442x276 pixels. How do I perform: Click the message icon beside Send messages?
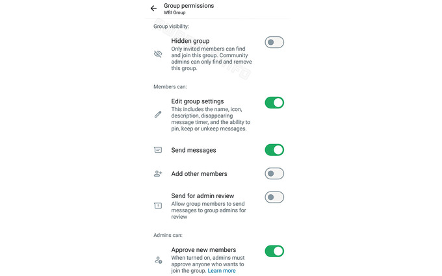tap(158, 150)
